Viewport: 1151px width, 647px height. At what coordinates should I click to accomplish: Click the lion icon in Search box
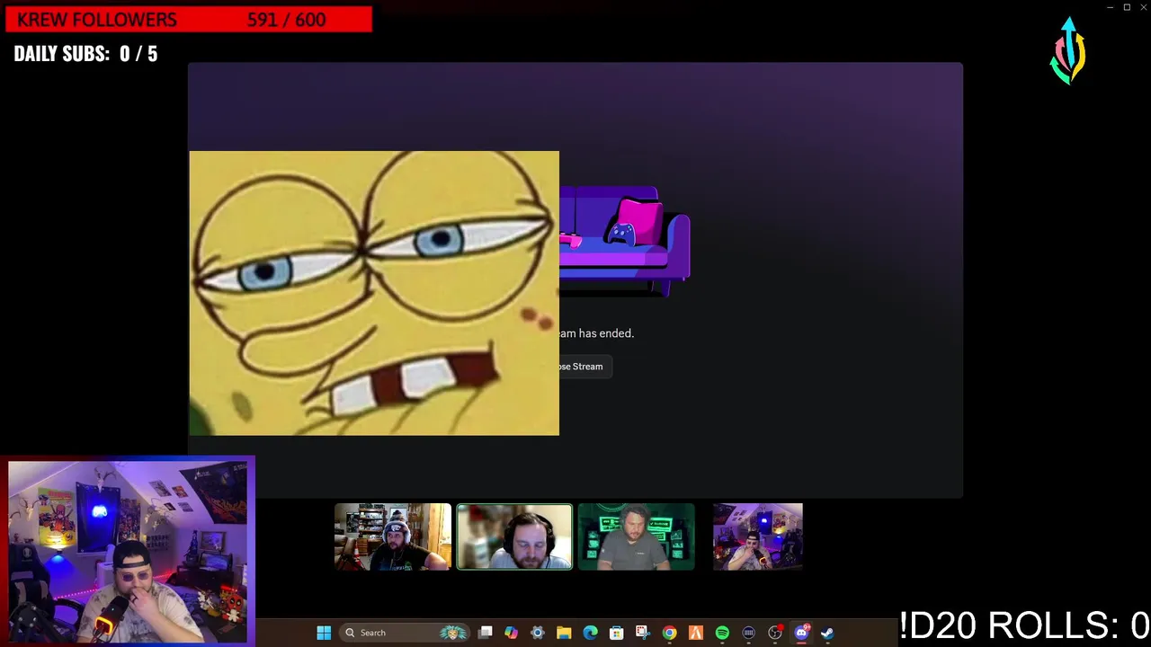pyautogui.click(x=453, y=633)
